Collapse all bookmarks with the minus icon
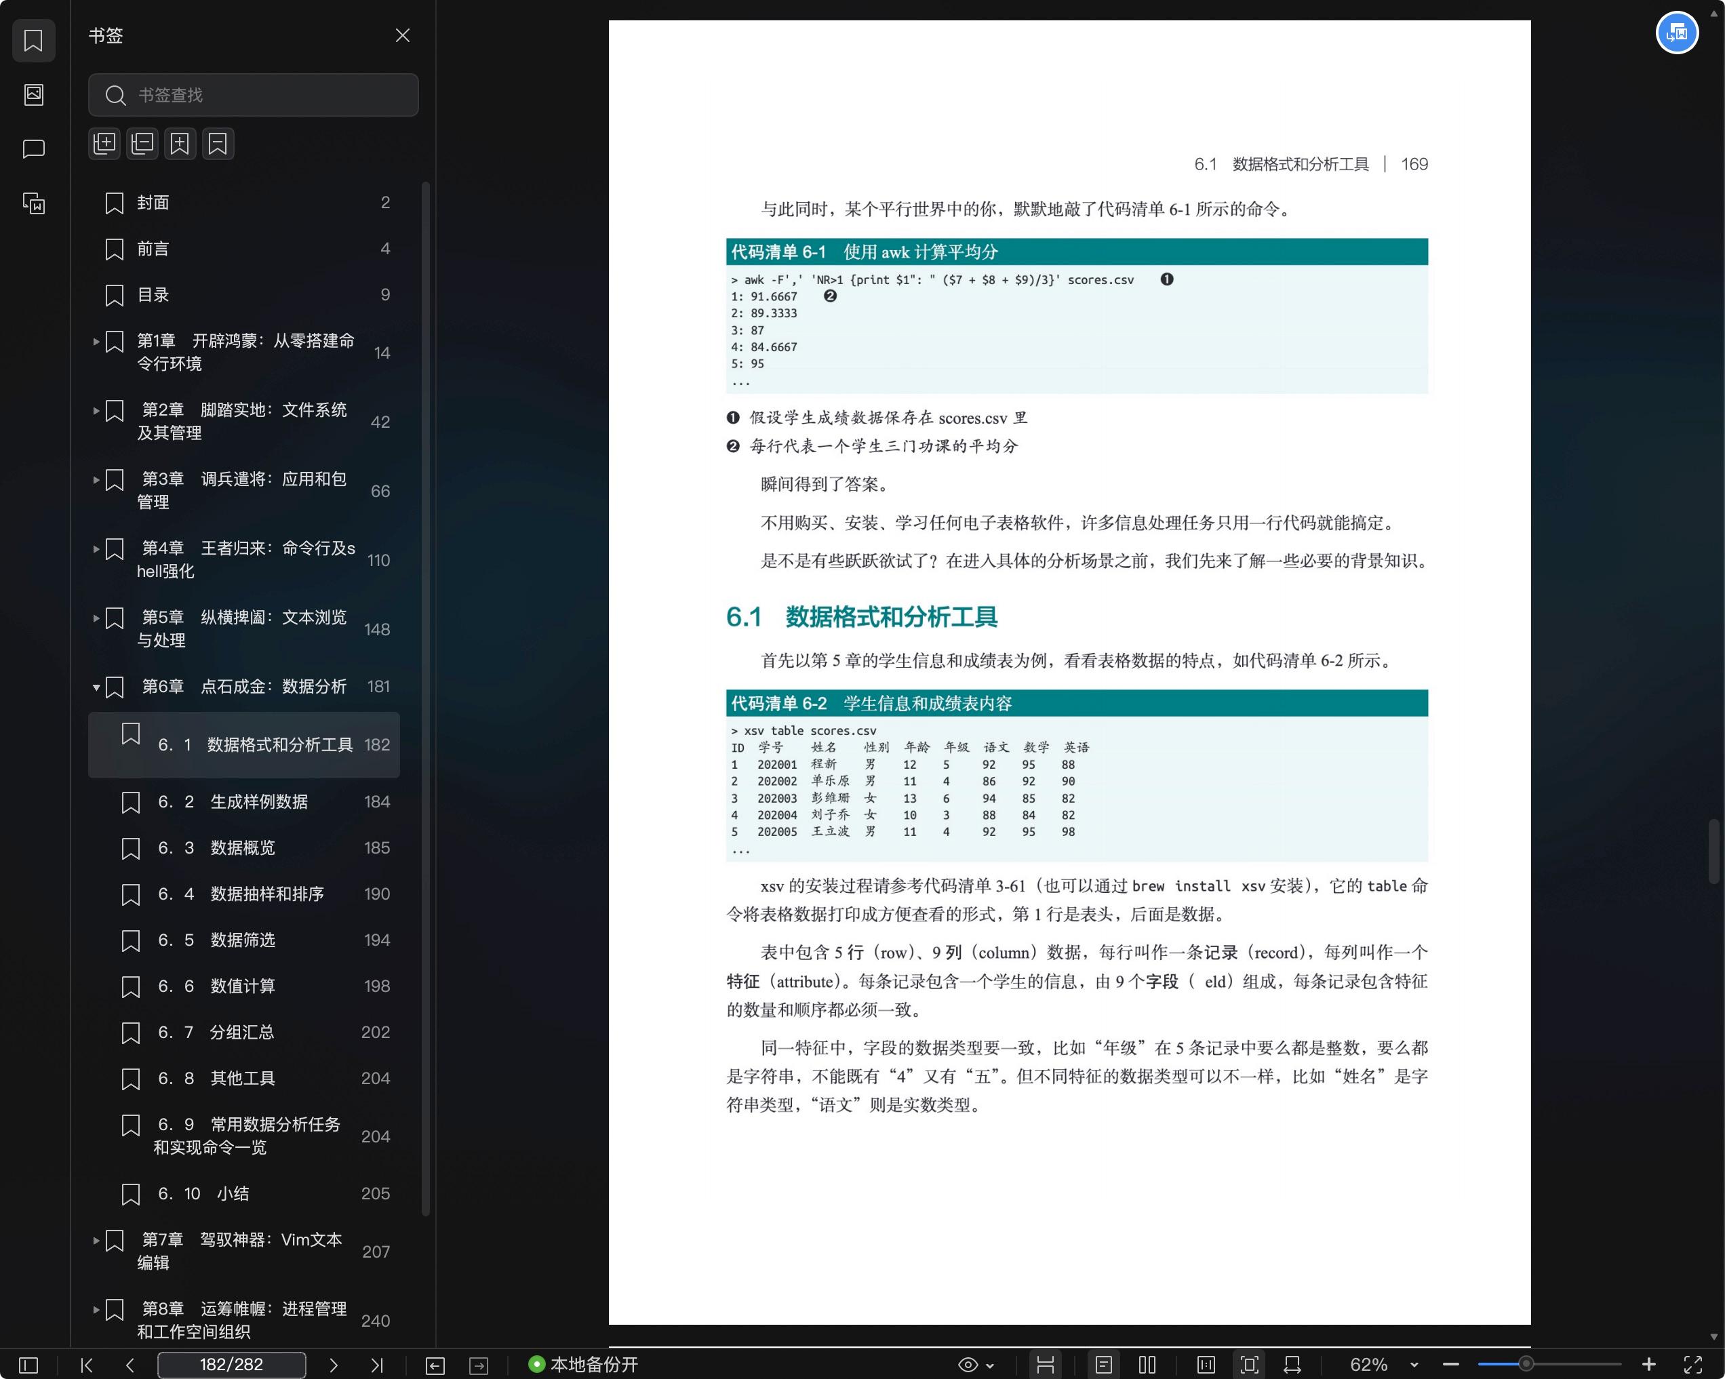This screenshot has width=1725, height=1379. (142, 144)
